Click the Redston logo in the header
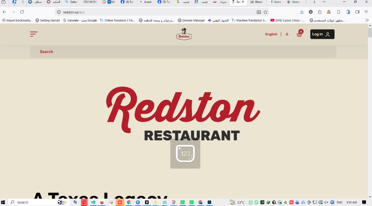The height and width of the screenshot is (206, 372). pyautogui.click(x=184, y=34)
